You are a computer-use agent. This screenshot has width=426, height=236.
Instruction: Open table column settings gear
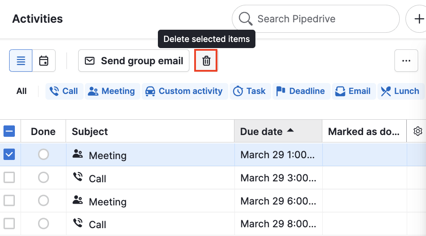pyautogui.click(x=418, y=131)
